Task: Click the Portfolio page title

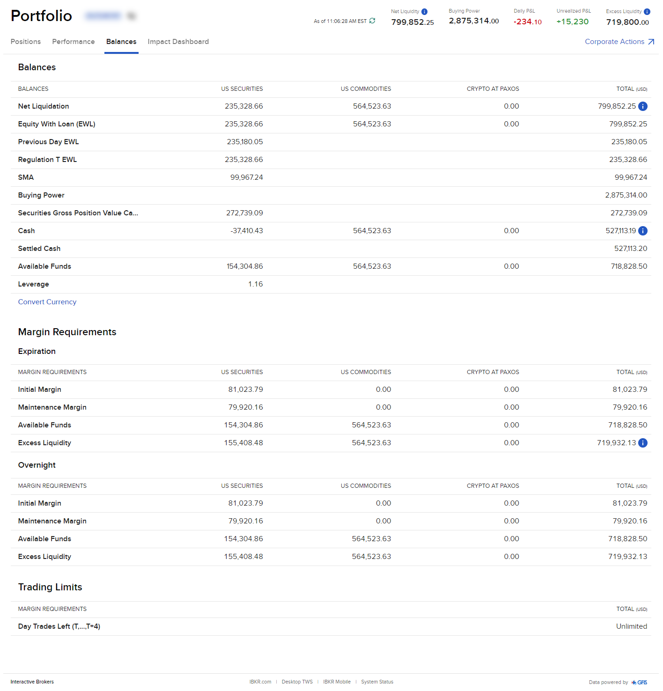Action: [x=41, y=15]
